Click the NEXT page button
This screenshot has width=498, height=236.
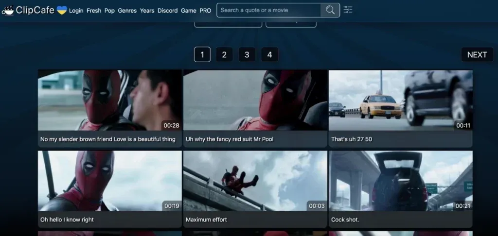[x=477, y=54]
